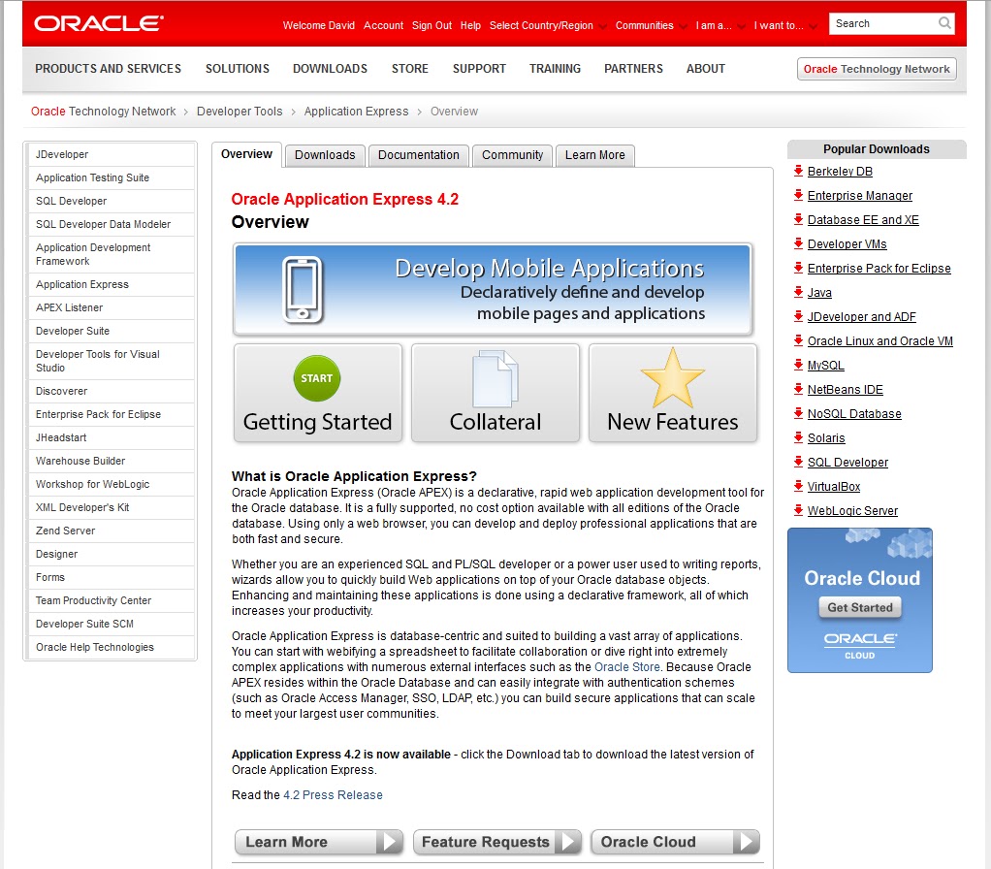991x869 pixels.
Task: Expand the 'I want to...' dropdown
Action: point(785,25)
